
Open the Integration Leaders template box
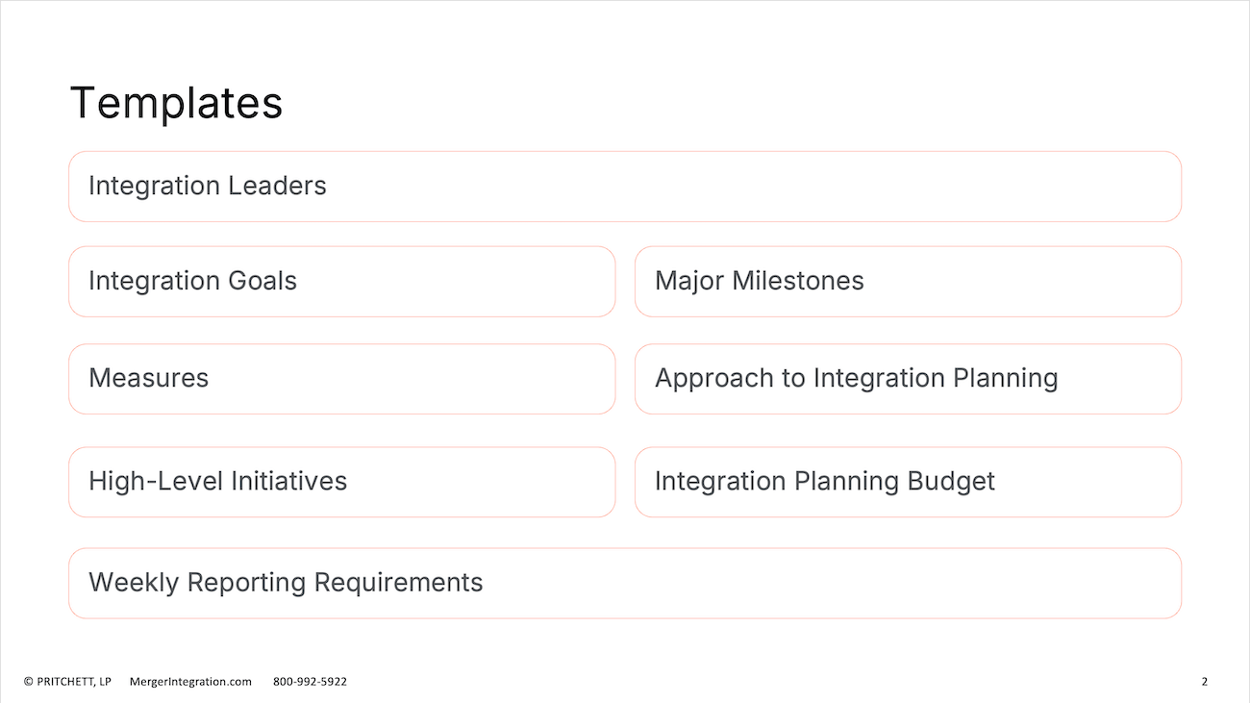625,187
